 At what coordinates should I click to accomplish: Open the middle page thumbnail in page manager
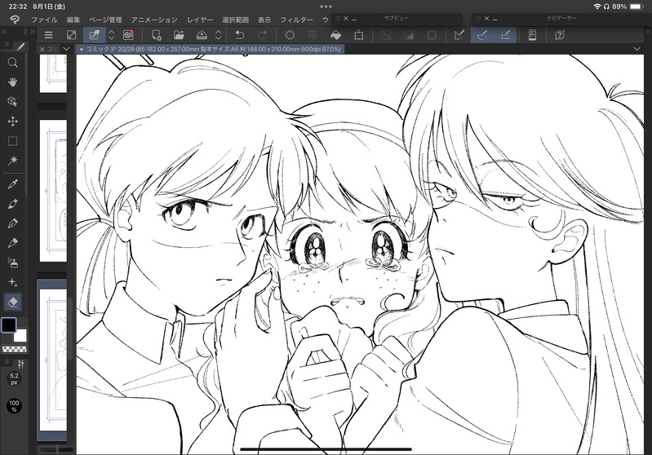point(53,191)
